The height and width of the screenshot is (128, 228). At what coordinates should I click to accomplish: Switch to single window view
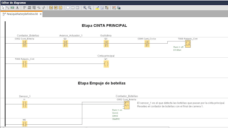click(68, 8)
